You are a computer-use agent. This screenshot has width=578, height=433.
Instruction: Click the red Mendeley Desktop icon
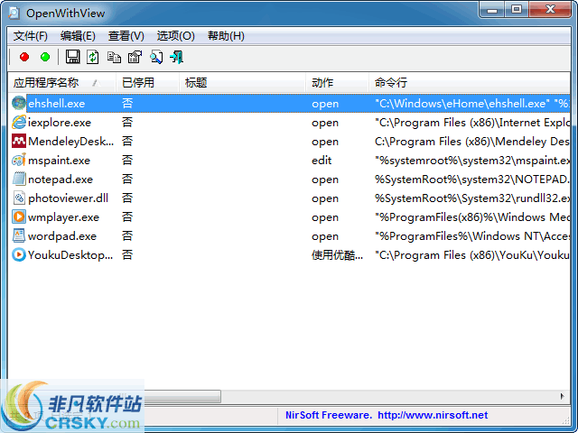click(18, 141)
